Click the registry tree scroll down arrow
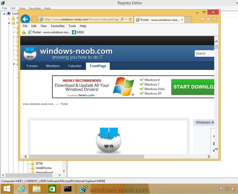The width and height of the screenshot is (238, 194). point(64,171)
